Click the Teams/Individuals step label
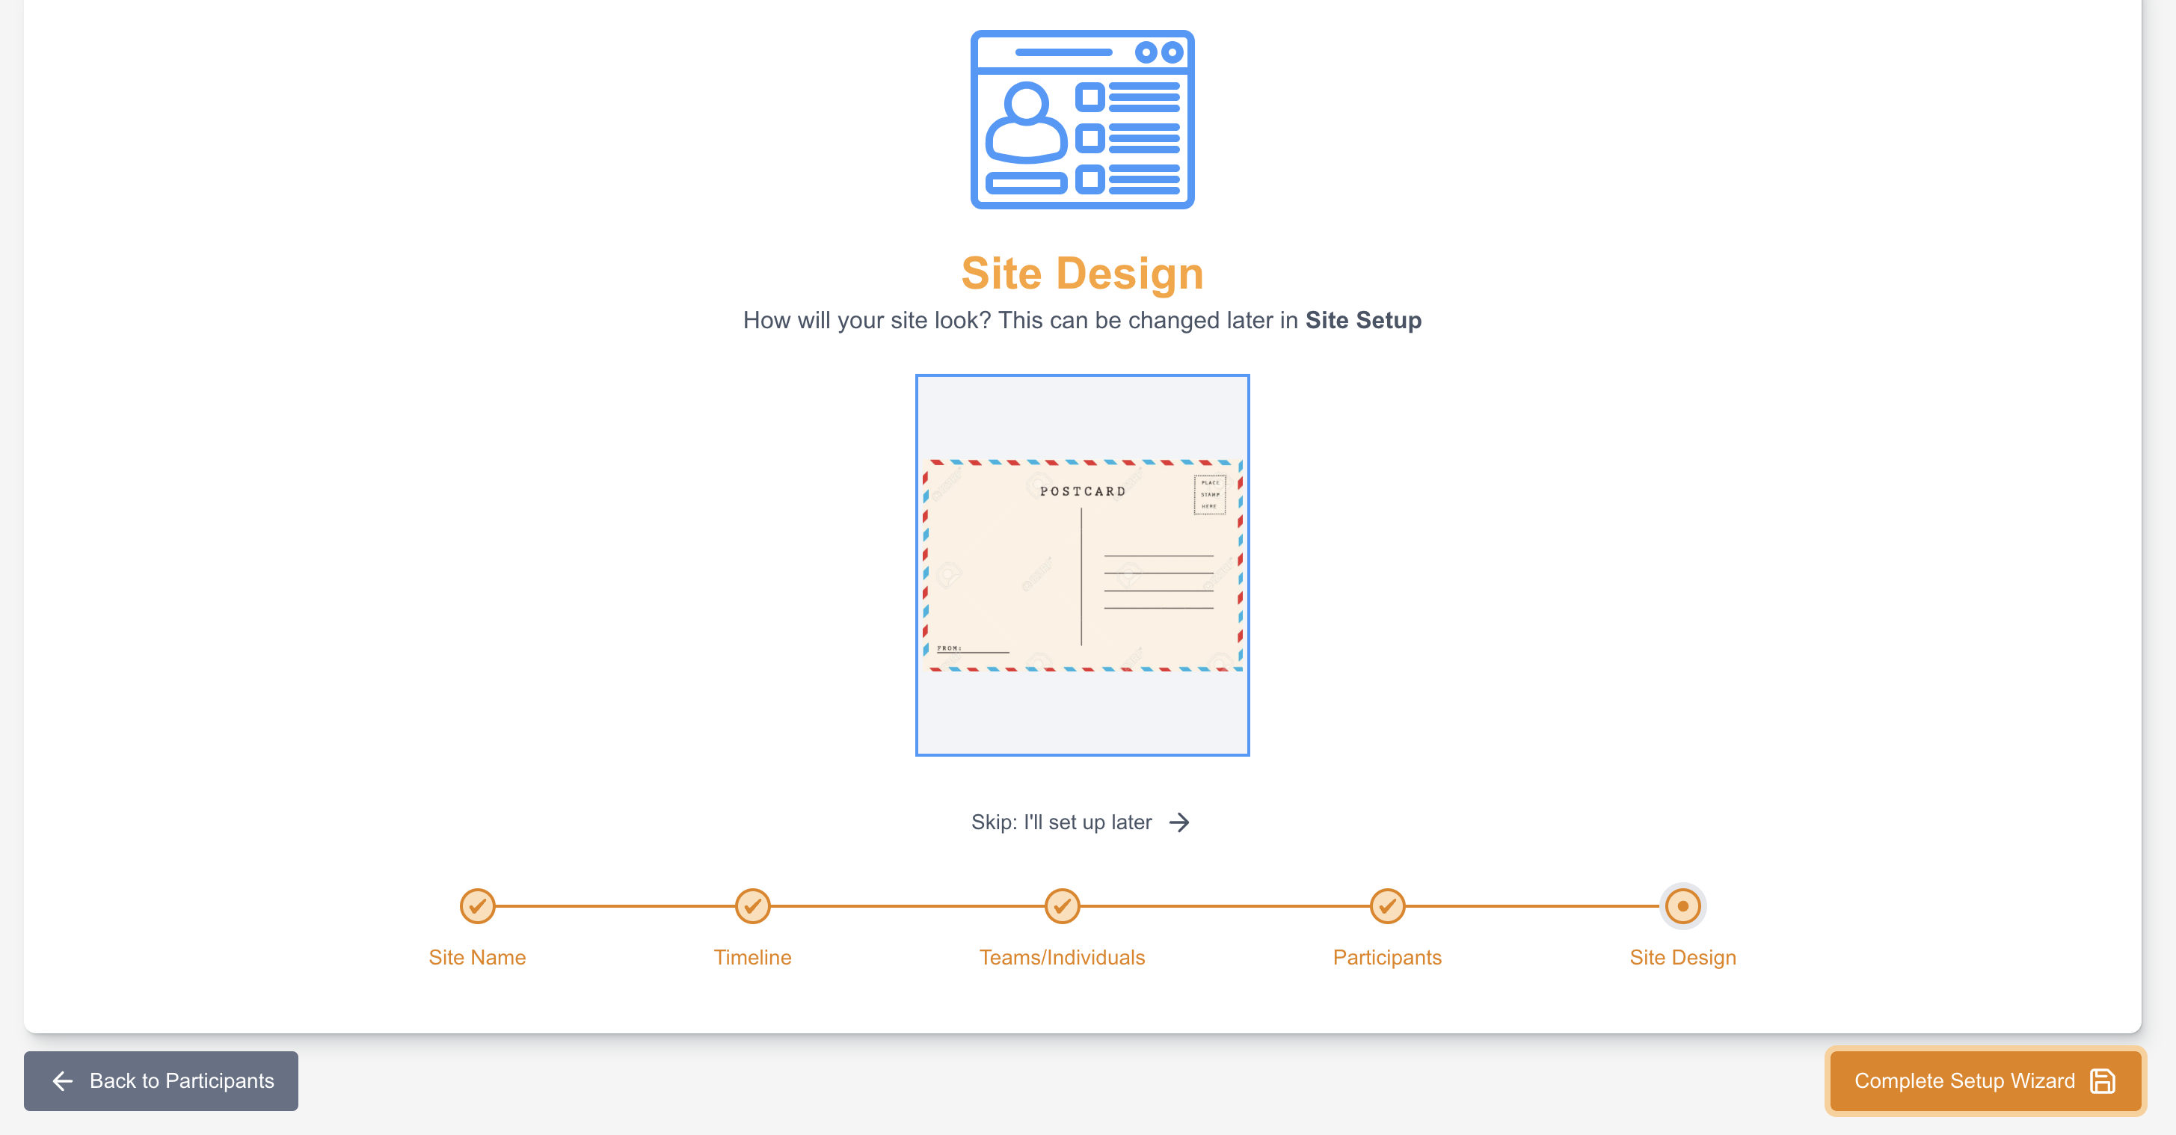Image resolution: width=2176 pixels, height=1135 pixels. point(1063,958)
